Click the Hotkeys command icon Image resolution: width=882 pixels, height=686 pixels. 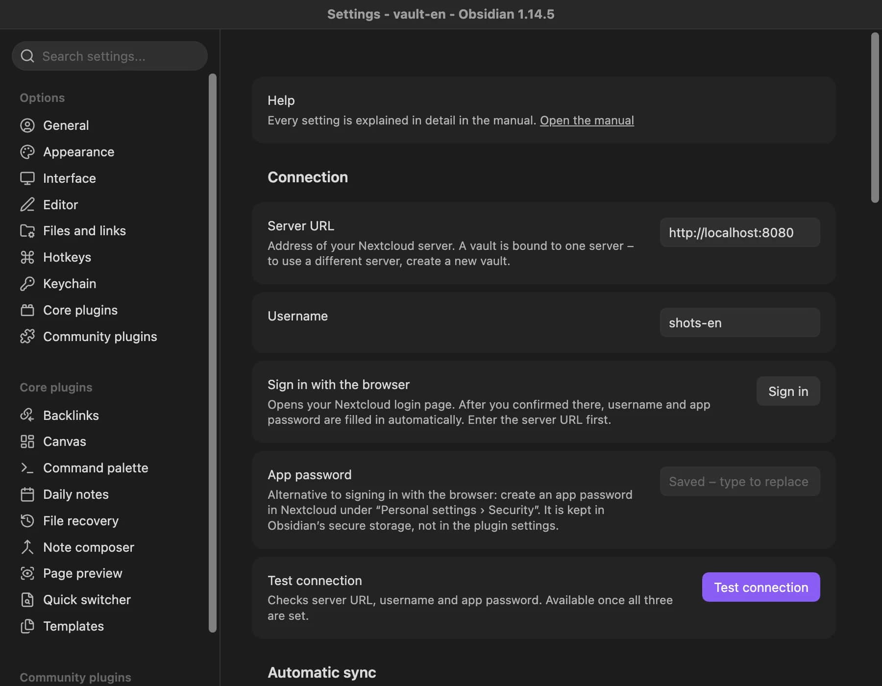tap(27, 257)
